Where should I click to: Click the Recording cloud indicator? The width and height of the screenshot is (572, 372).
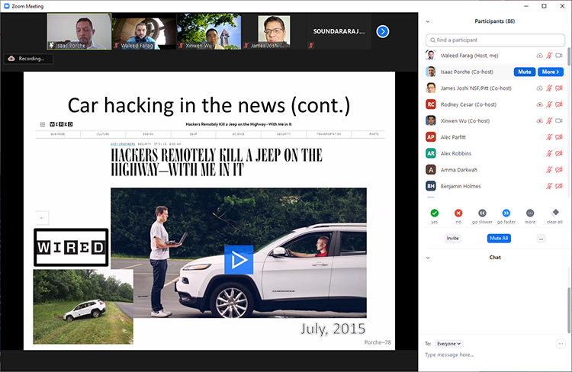point(11,59)
